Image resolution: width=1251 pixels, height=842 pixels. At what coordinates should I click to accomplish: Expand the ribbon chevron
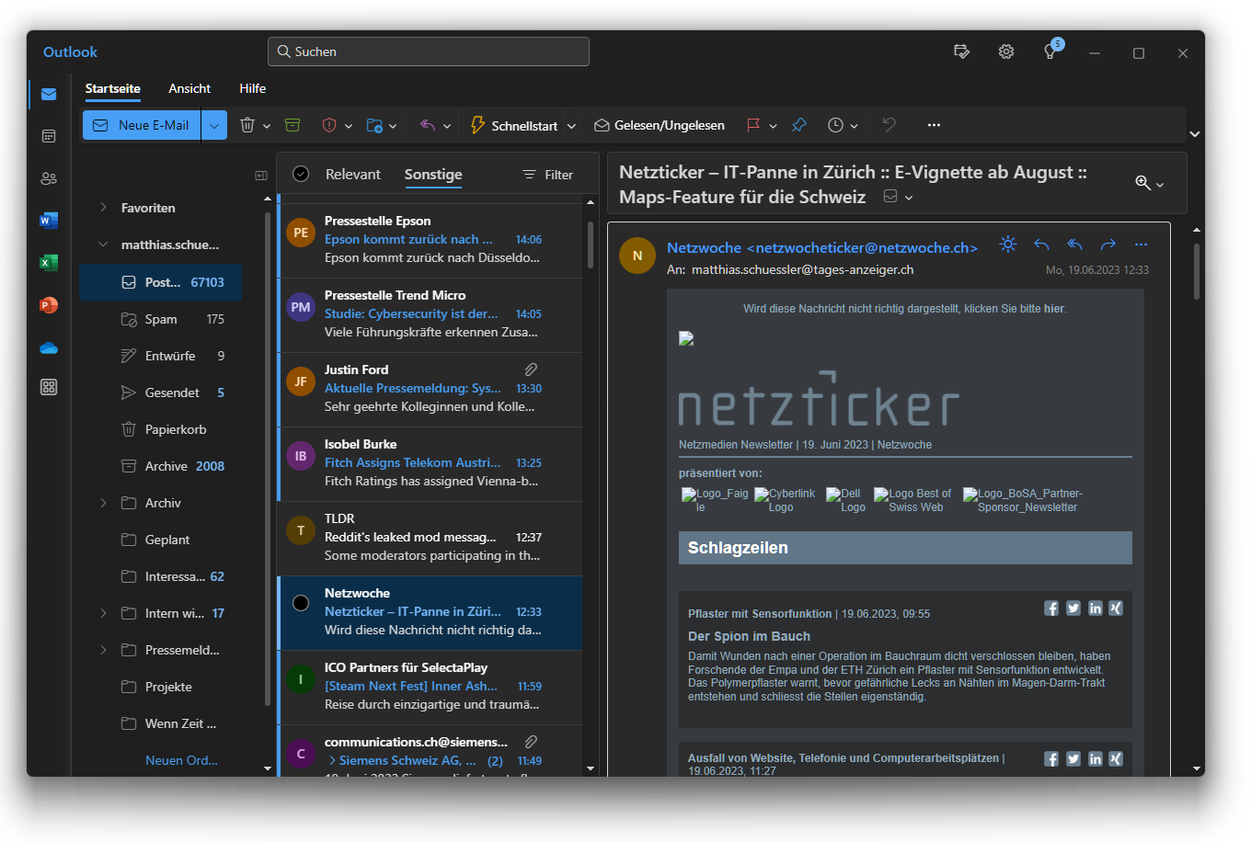click(x=1194, y=134)
